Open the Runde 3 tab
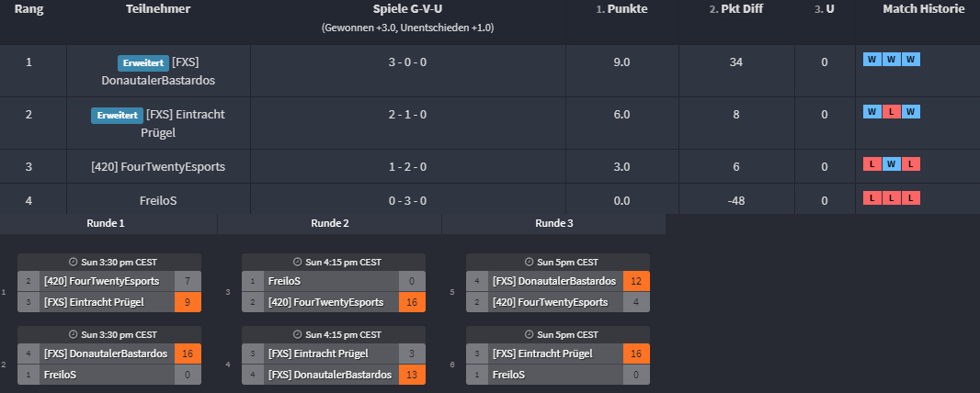 [x=554, y=223]
